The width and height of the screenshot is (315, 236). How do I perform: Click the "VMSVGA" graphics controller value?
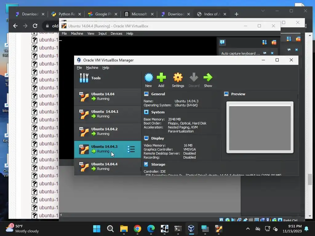(x=189, y=149)
